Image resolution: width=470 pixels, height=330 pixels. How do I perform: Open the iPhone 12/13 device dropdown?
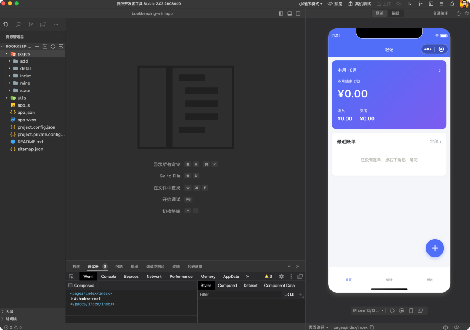[x=368, y=310]
